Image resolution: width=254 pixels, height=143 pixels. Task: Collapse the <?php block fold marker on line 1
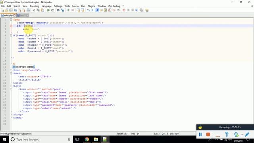(11, 19)
